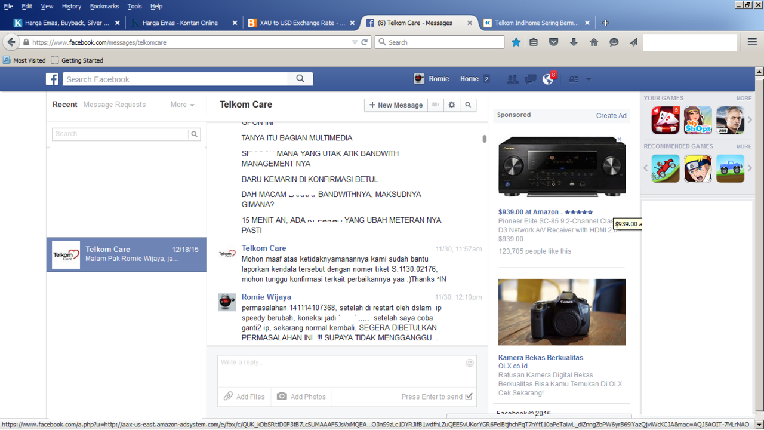Open Romie profile link in header
Image resolution: width=764 pixels, height=430 pixels.
[432, 79]
